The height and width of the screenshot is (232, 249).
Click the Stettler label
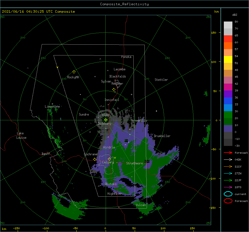tap(161, 80)
